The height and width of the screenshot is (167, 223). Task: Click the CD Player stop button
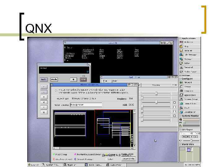188,137
